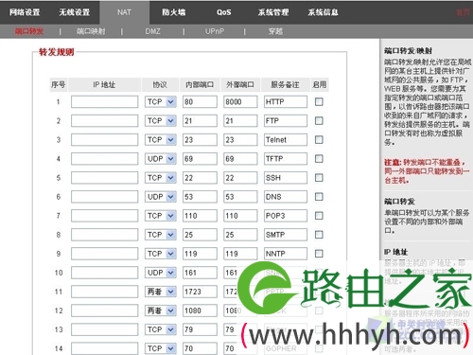Enable the Telnet rule checkbox in row 3

[319, 139]
